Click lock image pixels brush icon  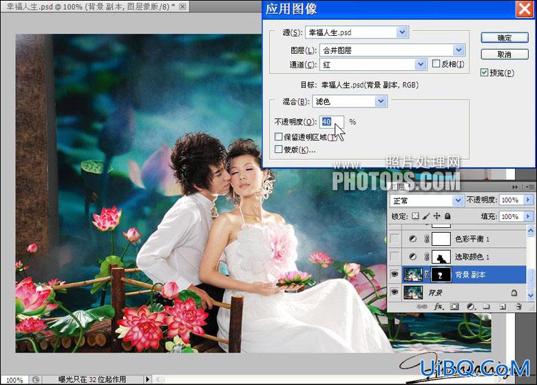(x=426, y=216)
